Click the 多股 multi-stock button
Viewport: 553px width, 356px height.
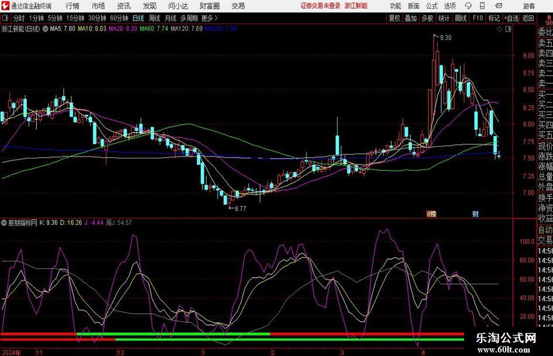427,18
